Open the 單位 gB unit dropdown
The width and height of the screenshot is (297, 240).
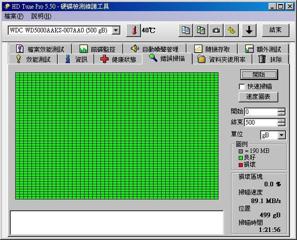282,135
